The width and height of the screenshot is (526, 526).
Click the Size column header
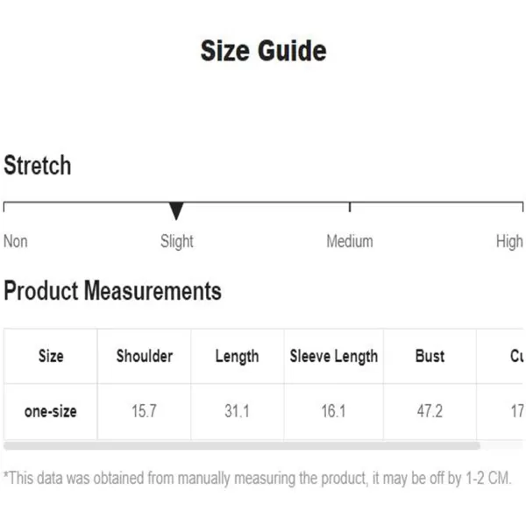(51, 356)
